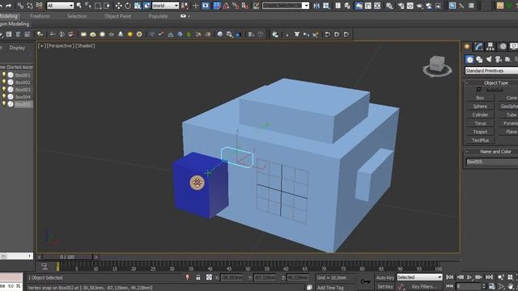Click the Window/Crossing selection icon
Viewport: 518px width, 291px height.
coord(107,6)
